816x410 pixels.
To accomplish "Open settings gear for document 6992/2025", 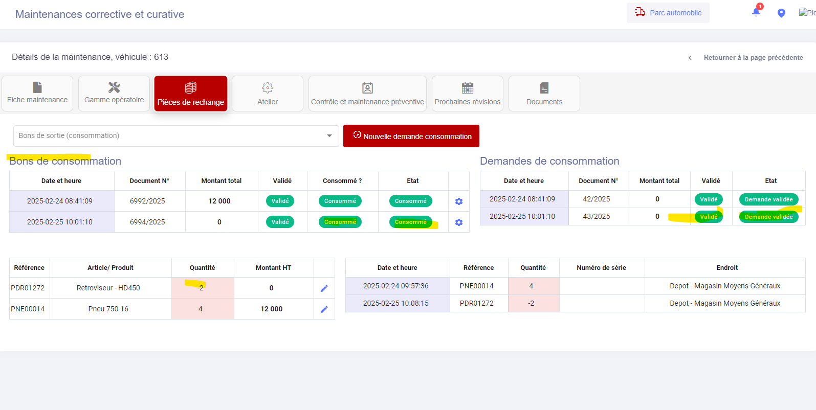I will (459, 201).
